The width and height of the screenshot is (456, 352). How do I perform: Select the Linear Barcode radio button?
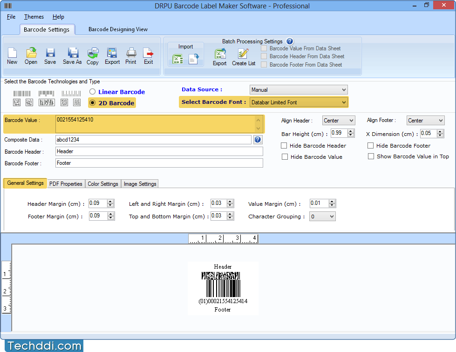[x=93, y=92]
